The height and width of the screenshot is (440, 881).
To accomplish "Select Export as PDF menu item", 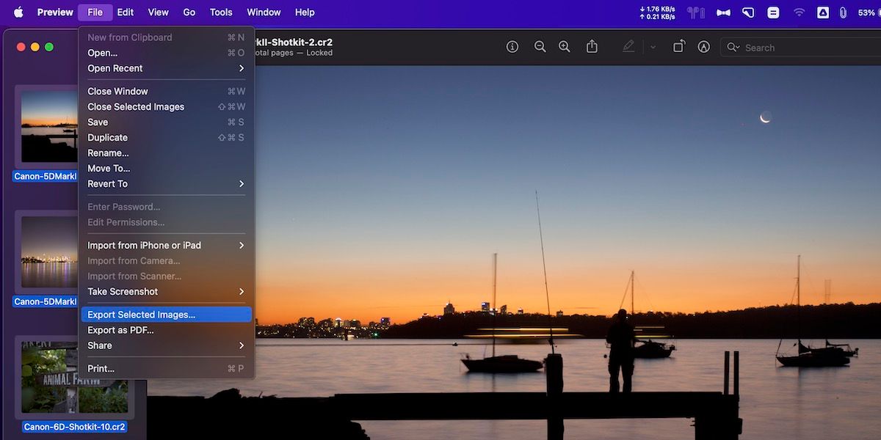I will (120, 330).
